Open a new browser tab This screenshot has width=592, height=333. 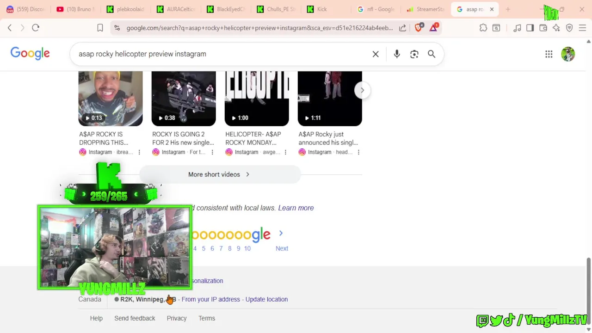click(508, 9)
